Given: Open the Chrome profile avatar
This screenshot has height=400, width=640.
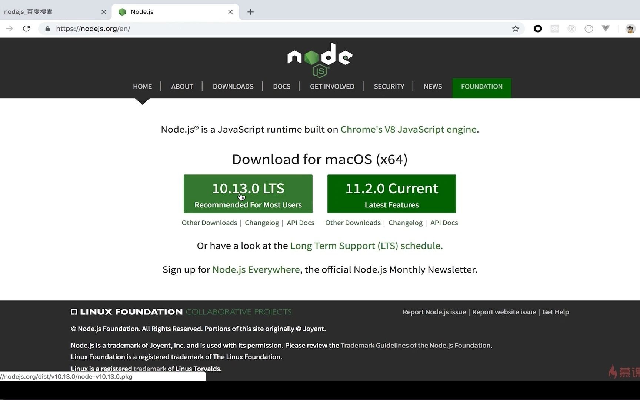Looking at the screenshot, I should coord(630,29).
